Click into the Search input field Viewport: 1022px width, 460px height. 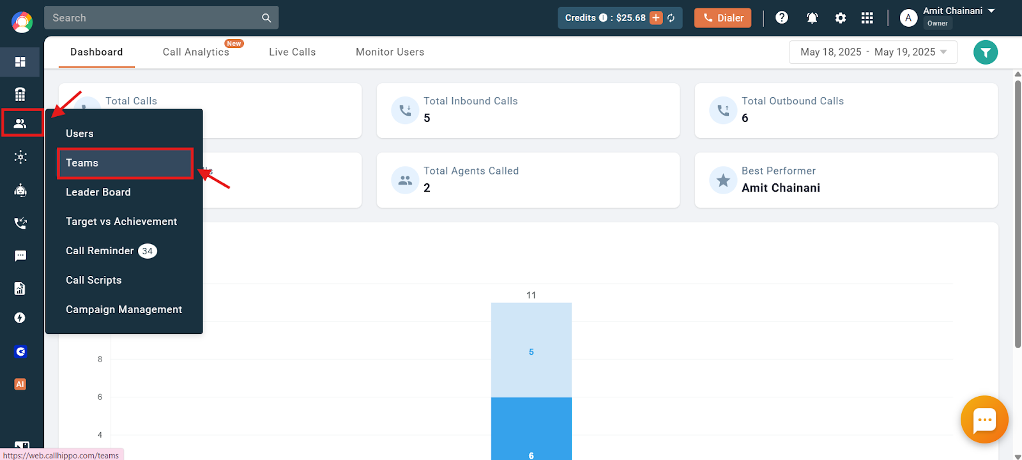point(153,18)
